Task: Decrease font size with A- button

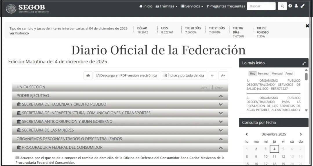Action: [x=213, y=76]
